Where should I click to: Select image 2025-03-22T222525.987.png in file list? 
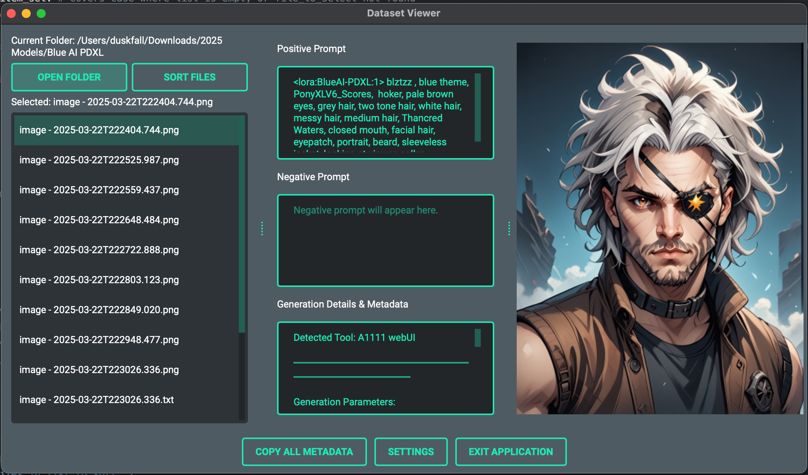99,160
